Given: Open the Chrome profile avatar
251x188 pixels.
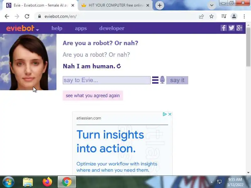Looking at the screenshot, I should point(234,16).
